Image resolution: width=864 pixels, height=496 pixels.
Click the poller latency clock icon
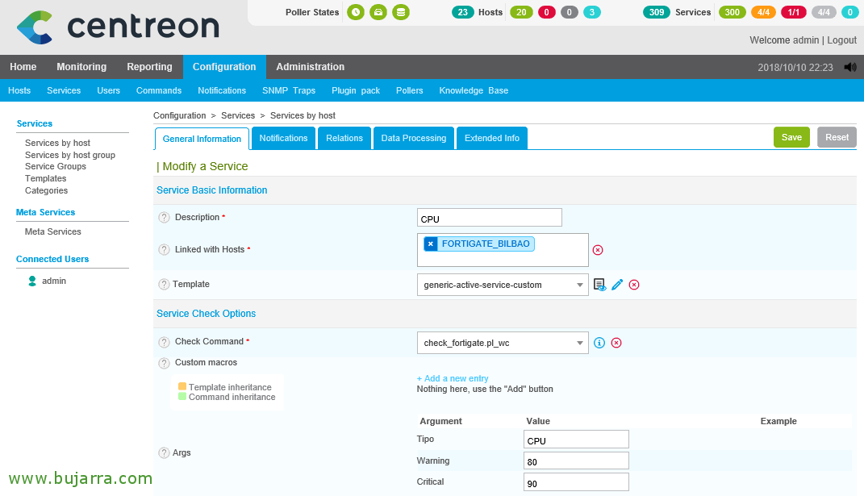(x=356, y=12)
